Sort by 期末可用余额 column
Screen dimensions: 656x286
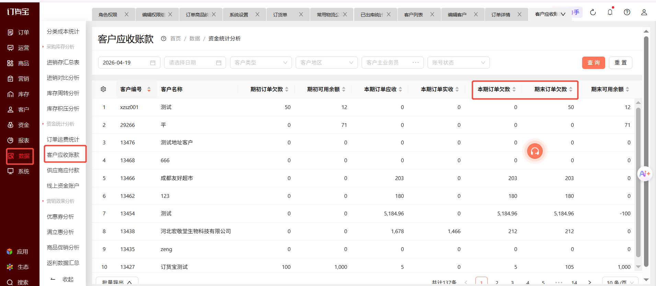tap(627, 89)
